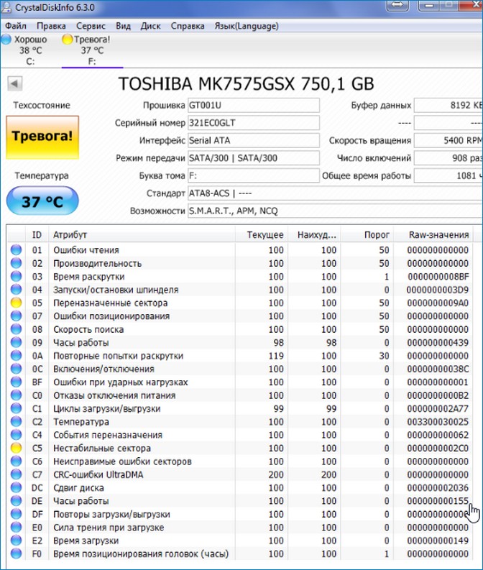The image size is (483, 570).
Task: Click yellow status icon for Переназначенные сектора
Action: (x=17, y=303)
